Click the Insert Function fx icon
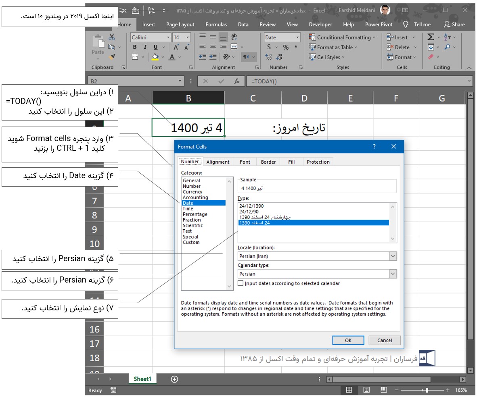The image size is (477, 397). [x=236, y=81]
